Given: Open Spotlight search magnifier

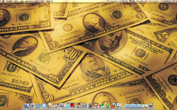Looking at the screenshot, I should (x=173, y=1).
